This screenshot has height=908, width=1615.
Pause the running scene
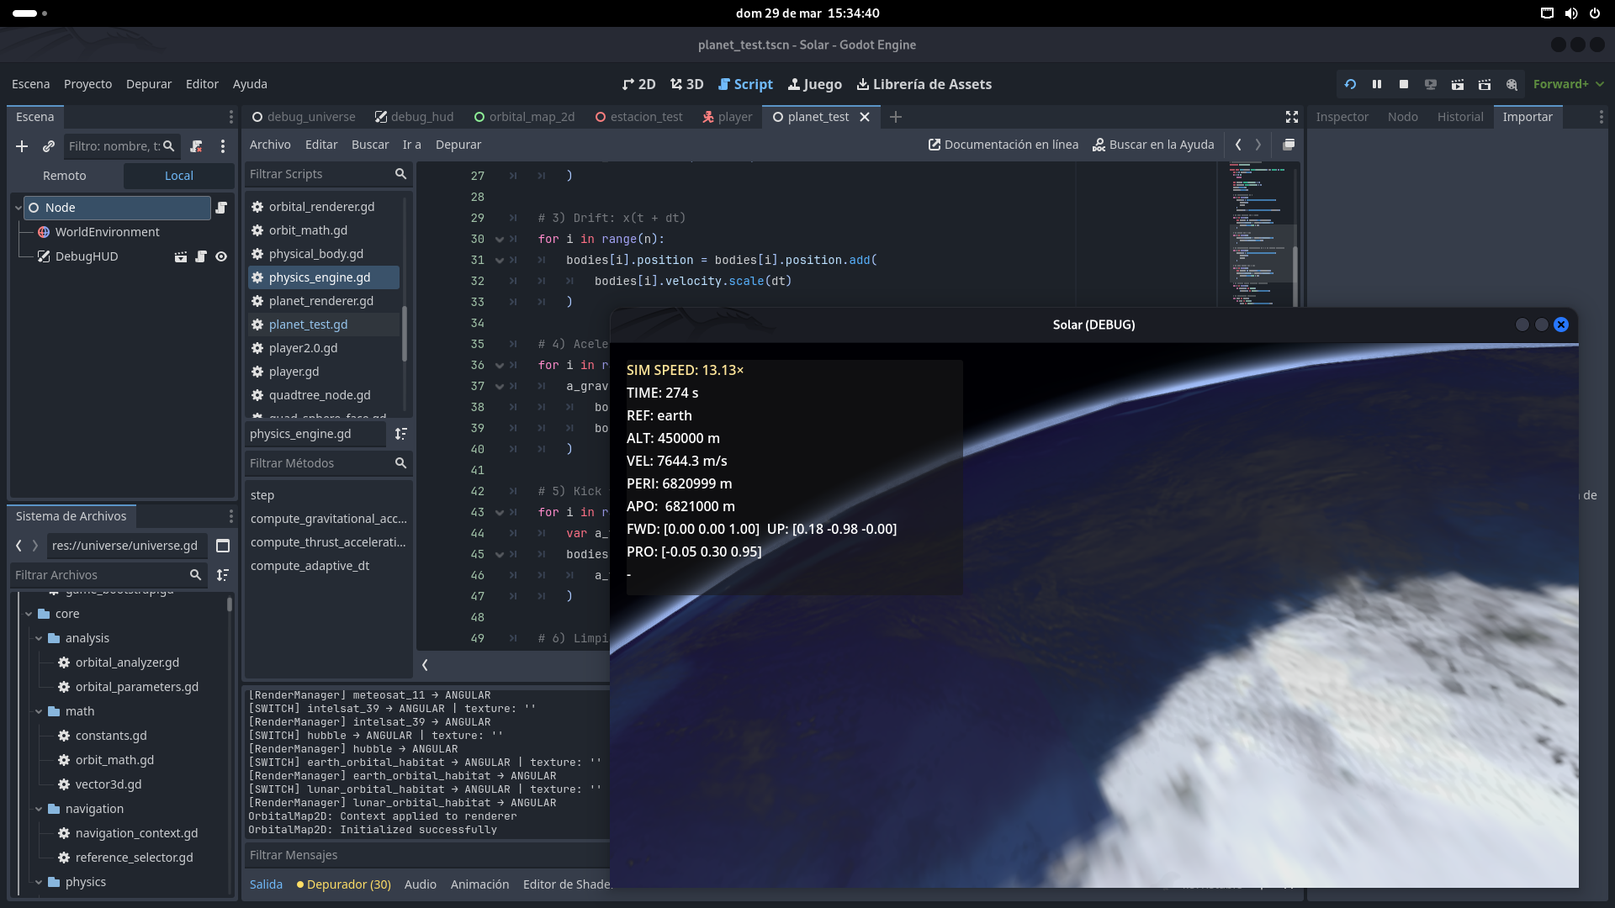coord(1377,84)
